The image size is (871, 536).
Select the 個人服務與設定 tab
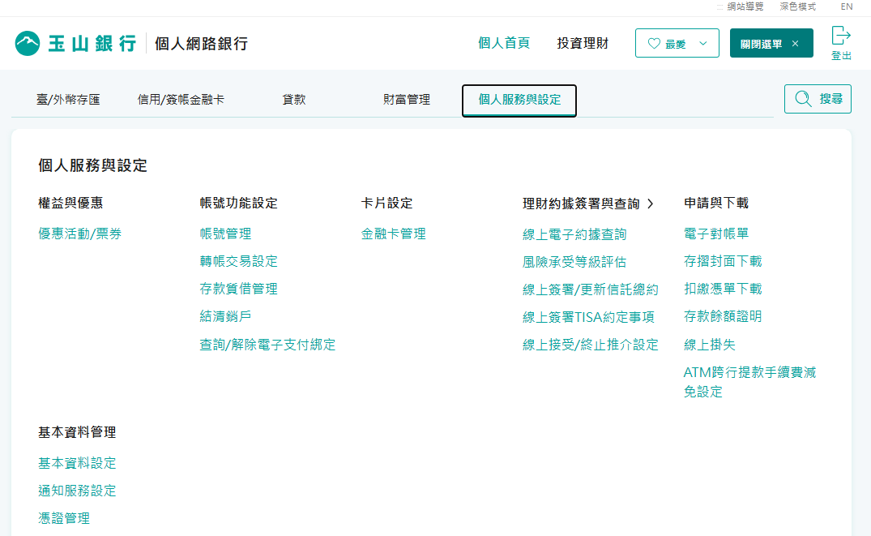(x=519, y=101)
